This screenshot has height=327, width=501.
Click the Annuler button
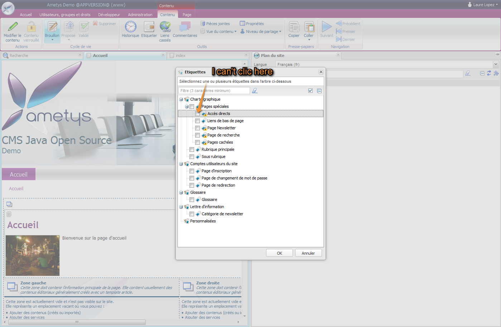[308, 253]
